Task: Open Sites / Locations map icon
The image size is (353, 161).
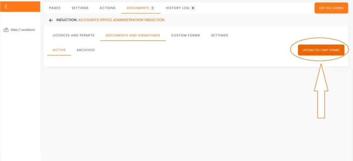Action: pos(6,30)
